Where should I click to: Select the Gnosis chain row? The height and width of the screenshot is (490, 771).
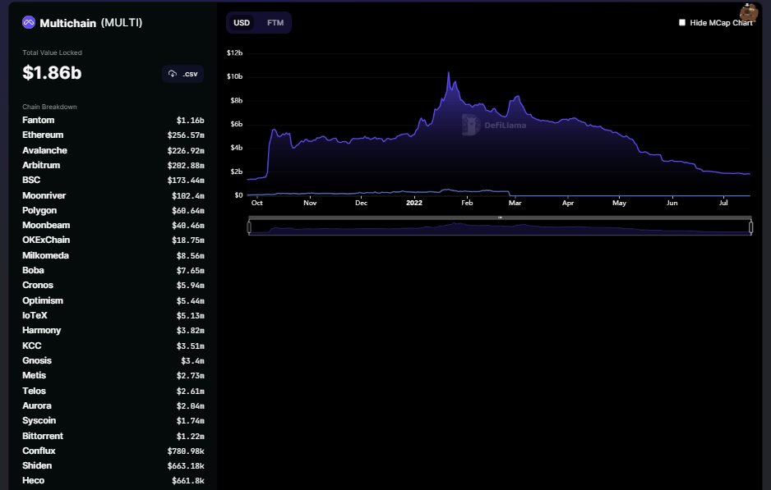coord(113,360)
